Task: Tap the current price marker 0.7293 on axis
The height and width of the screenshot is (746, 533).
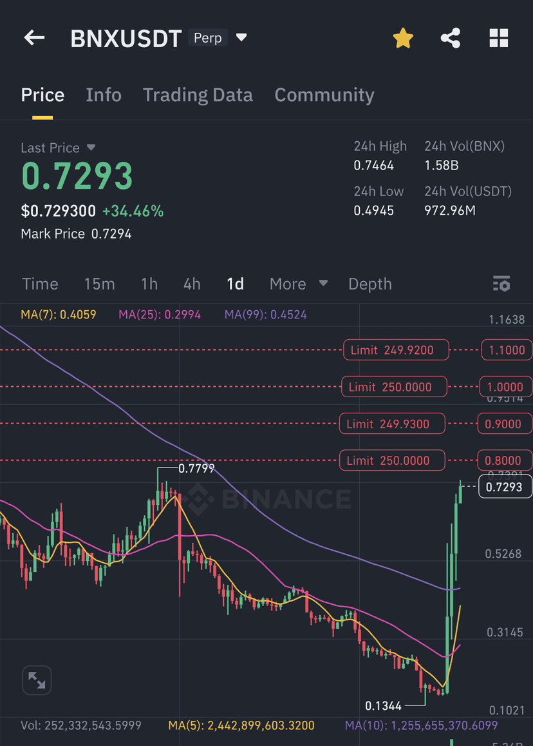Action: 505,487
